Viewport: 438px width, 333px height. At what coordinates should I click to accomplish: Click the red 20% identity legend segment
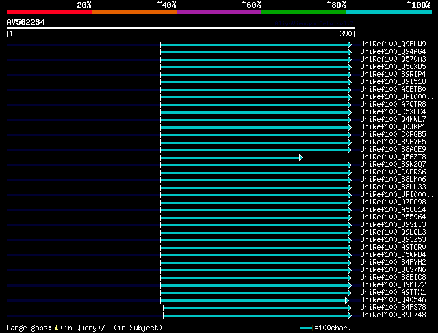point(49,12)
